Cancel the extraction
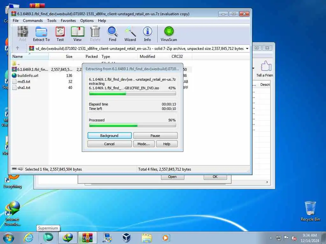The height and width of the screenshot is (244, 326). click(110, 144)
